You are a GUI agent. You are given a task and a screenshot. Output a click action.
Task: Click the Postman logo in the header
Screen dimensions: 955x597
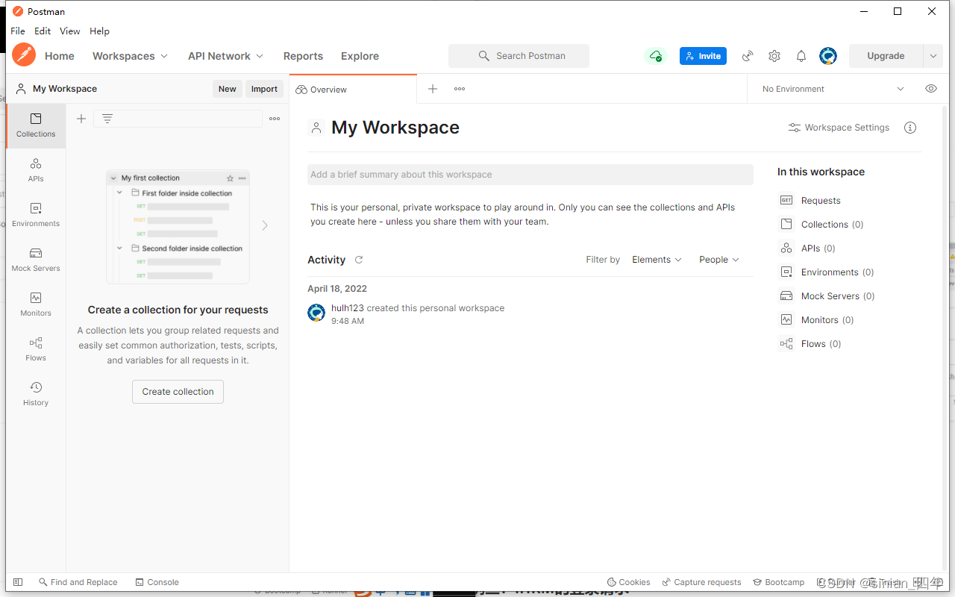tap(24, 55)
